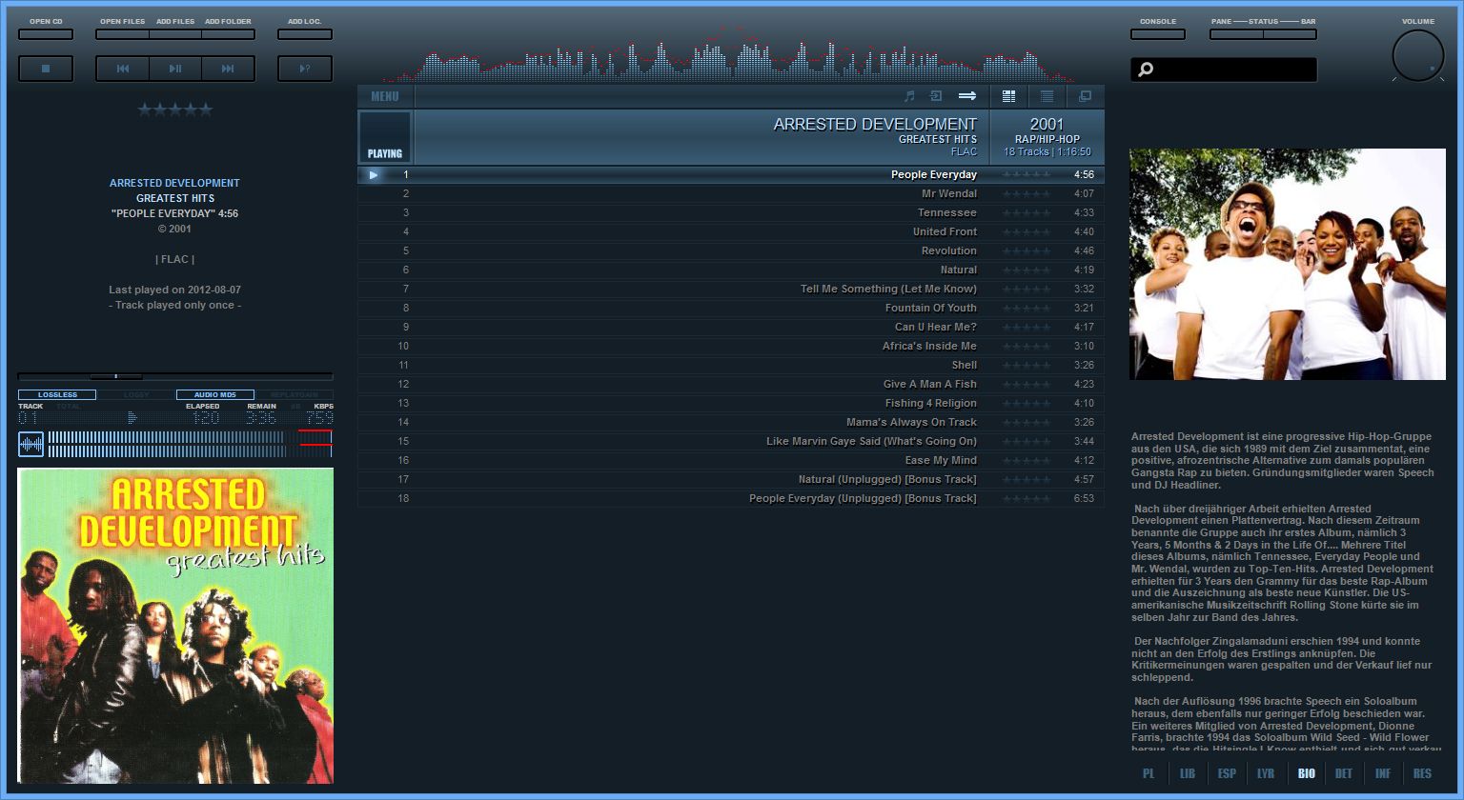This screenshot has width=1464, height=800.
Task: Switch to the LIB tab
Action: pos(1188,773)
